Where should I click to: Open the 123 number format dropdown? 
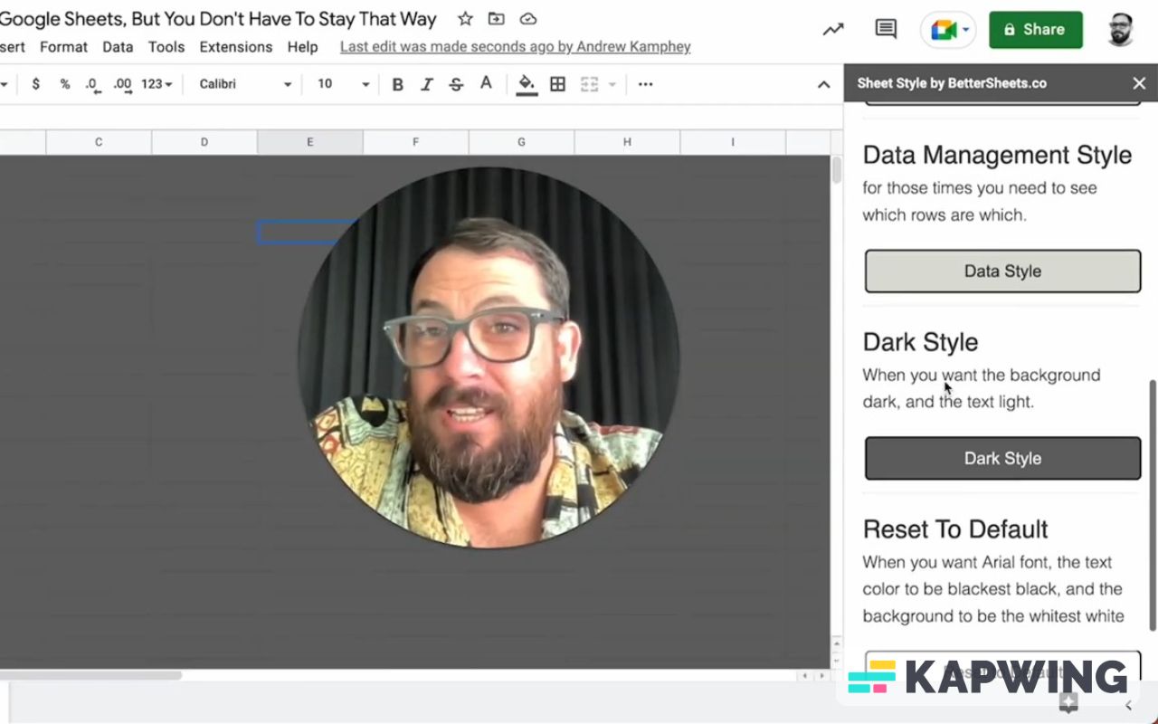(157, 84)
